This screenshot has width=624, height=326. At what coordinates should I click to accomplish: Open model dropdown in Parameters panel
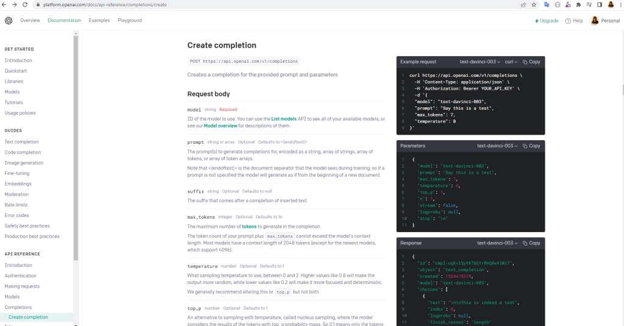[x=497, y=146]
